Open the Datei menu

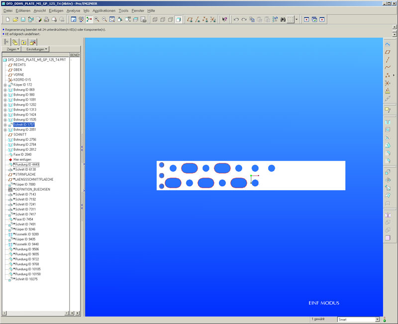[x=8, y=10]
